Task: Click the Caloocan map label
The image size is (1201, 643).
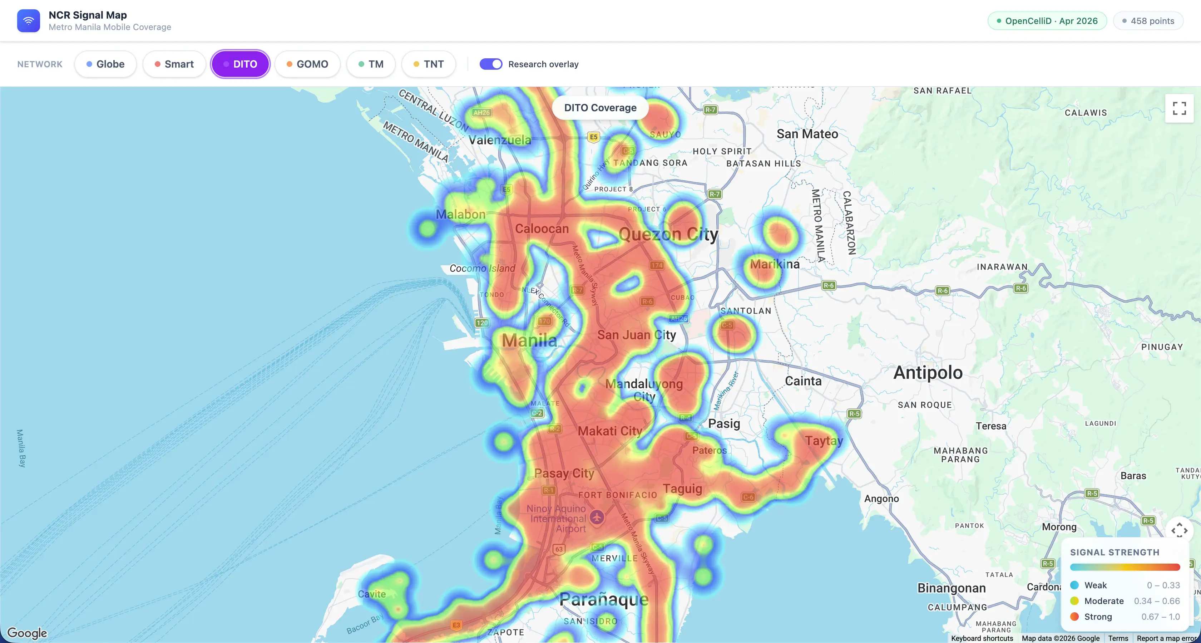Action: [542, 229]
